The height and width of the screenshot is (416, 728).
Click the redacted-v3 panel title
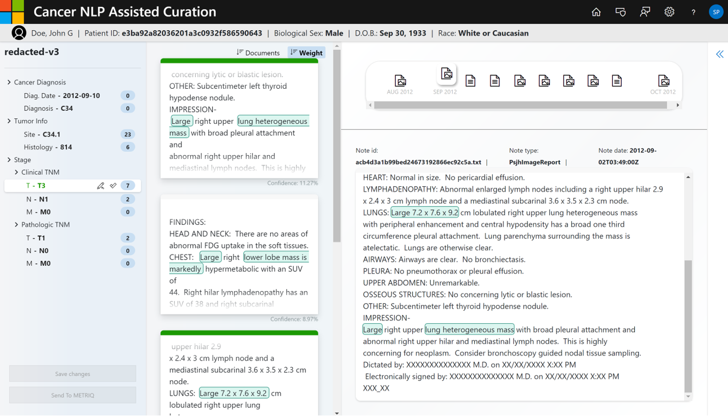(x=32, y=52)
